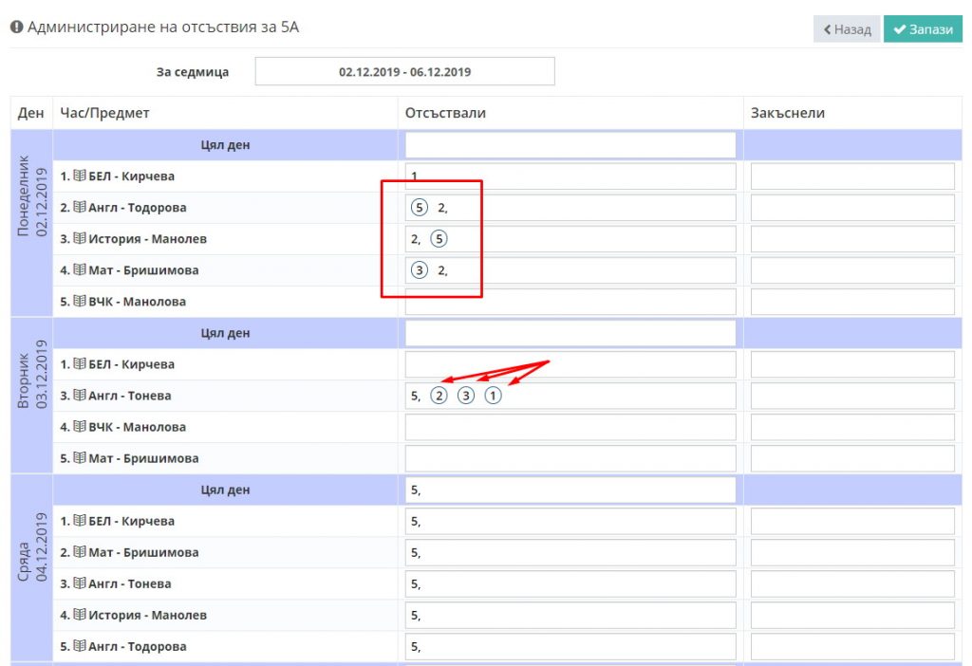
Task: Click Wednesday Цял ден absences field
Action: click(x=570, y=490)
